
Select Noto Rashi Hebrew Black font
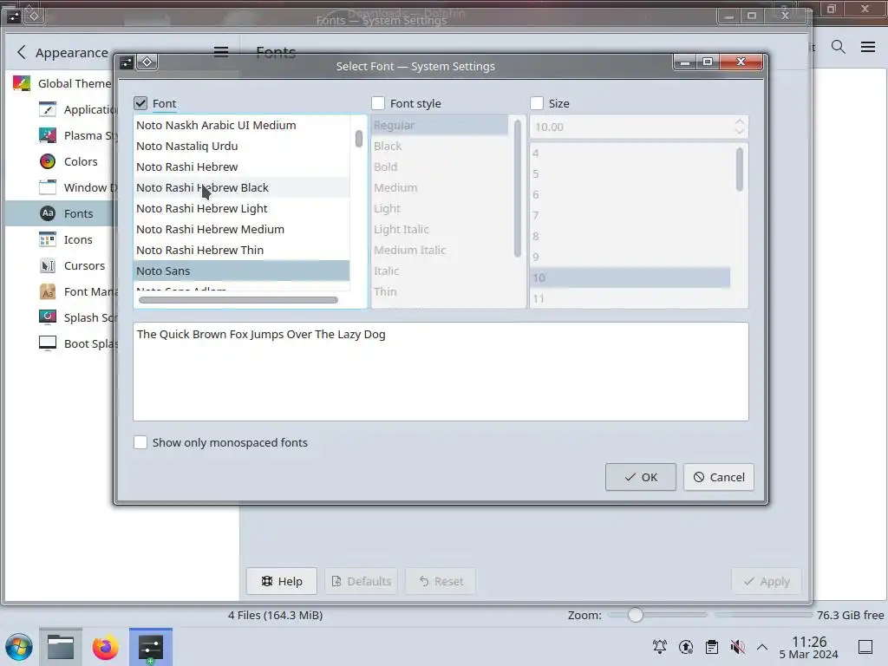(x=242, y=187)
